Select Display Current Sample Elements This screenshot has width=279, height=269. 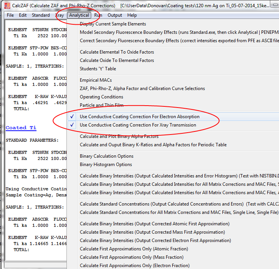(113, 24)
